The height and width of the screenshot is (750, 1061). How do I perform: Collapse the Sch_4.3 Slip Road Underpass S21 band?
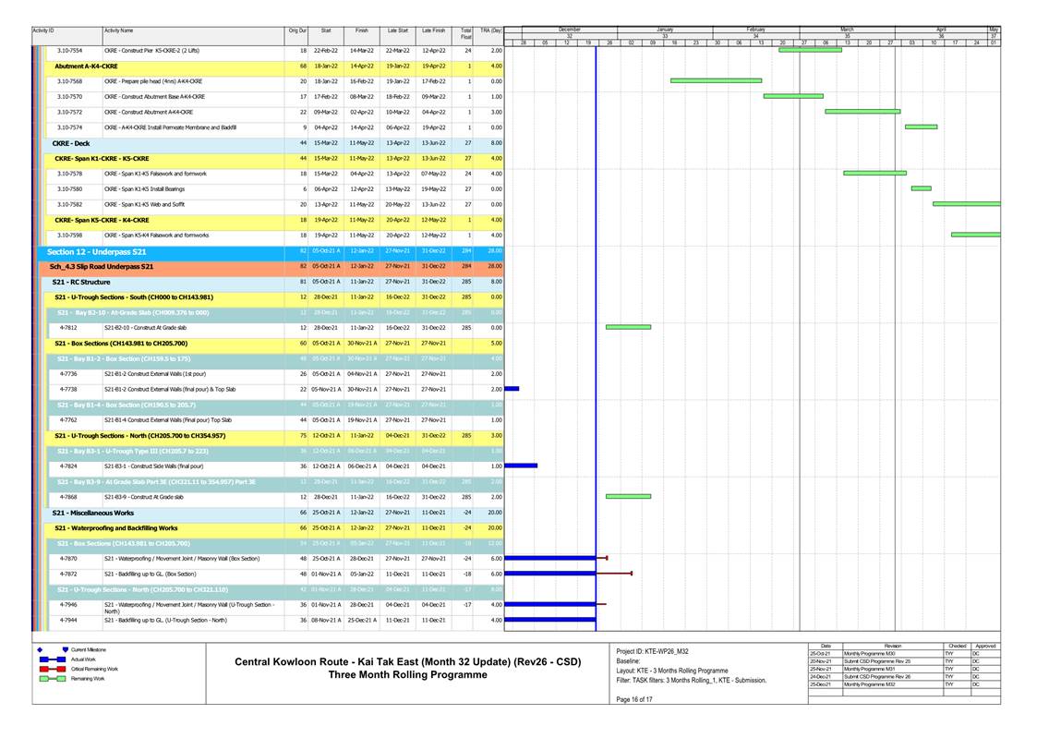coord(102,266)
